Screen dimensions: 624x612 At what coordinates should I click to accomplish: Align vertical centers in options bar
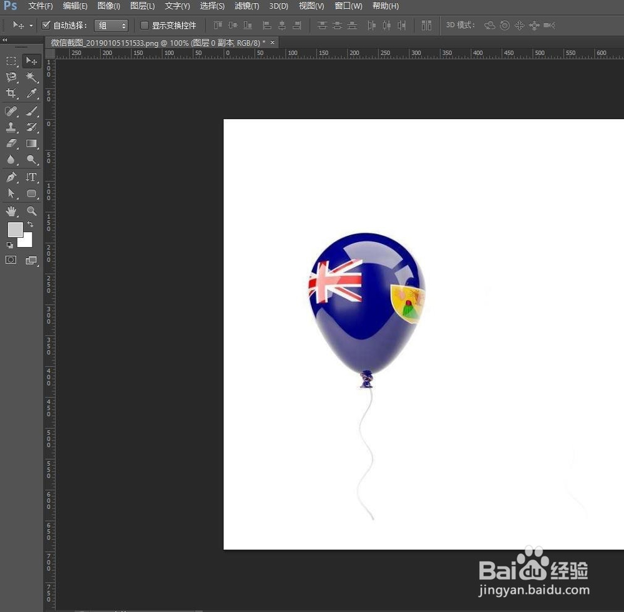[233, 26]
